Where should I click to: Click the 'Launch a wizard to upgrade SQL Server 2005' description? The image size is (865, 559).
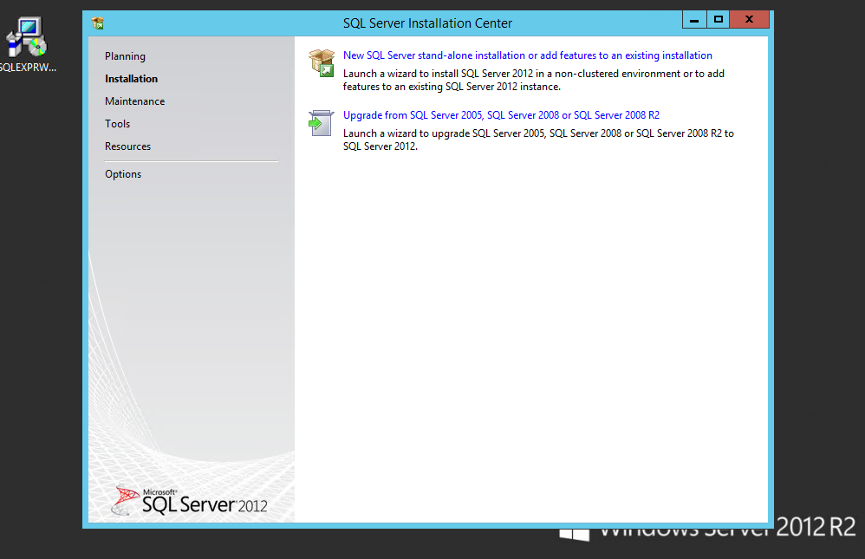point(538,140)
